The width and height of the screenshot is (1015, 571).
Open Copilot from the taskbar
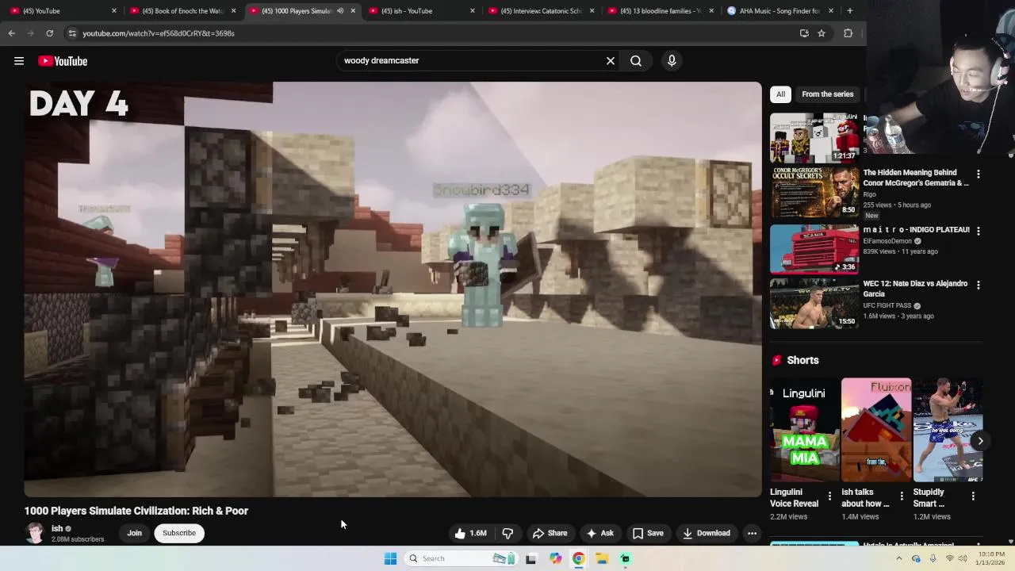(x=555, y=558)
